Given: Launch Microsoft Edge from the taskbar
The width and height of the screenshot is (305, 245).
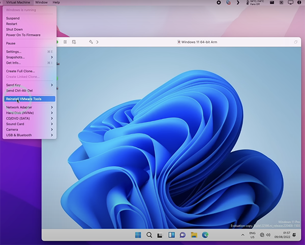Looking at the screenshot, I should 205,235.
